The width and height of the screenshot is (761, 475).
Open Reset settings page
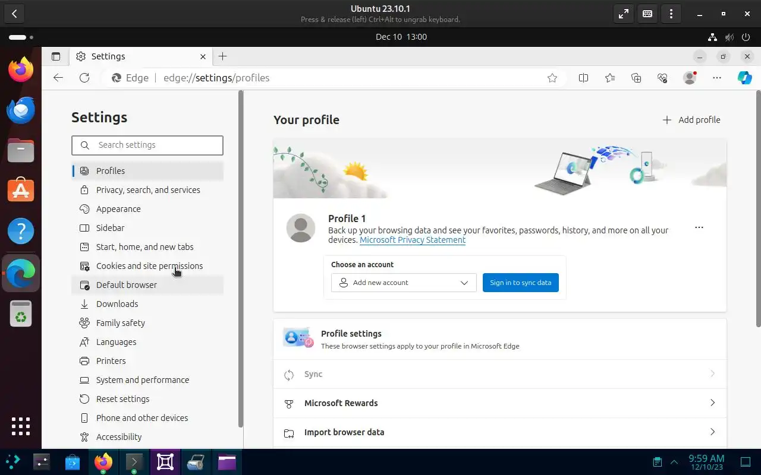147,399
